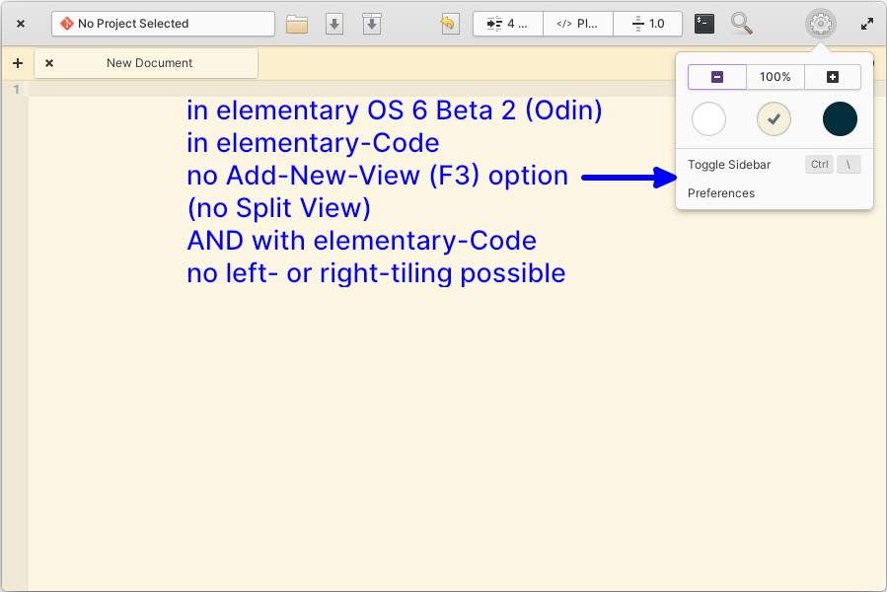Switch to the New Document tab
Screen dimensions: 887x592
click(x=148, y=62)
